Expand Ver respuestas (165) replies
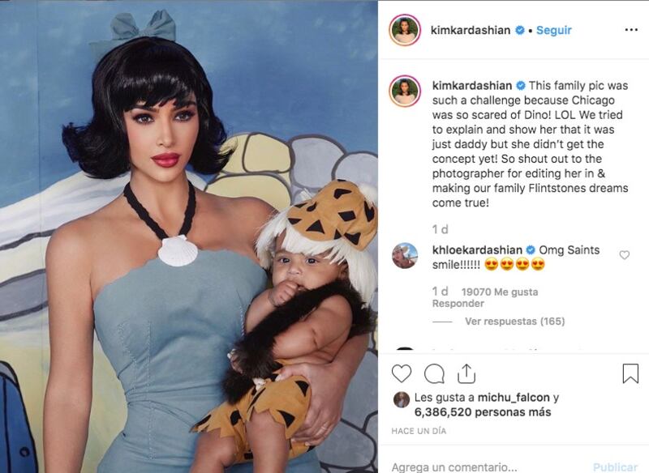 tap(514, 321)
